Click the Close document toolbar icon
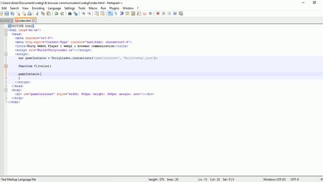The image size is (323, 182). (x=18, y=14)
